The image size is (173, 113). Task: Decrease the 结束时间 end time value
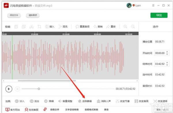click(x=167, y=65)
